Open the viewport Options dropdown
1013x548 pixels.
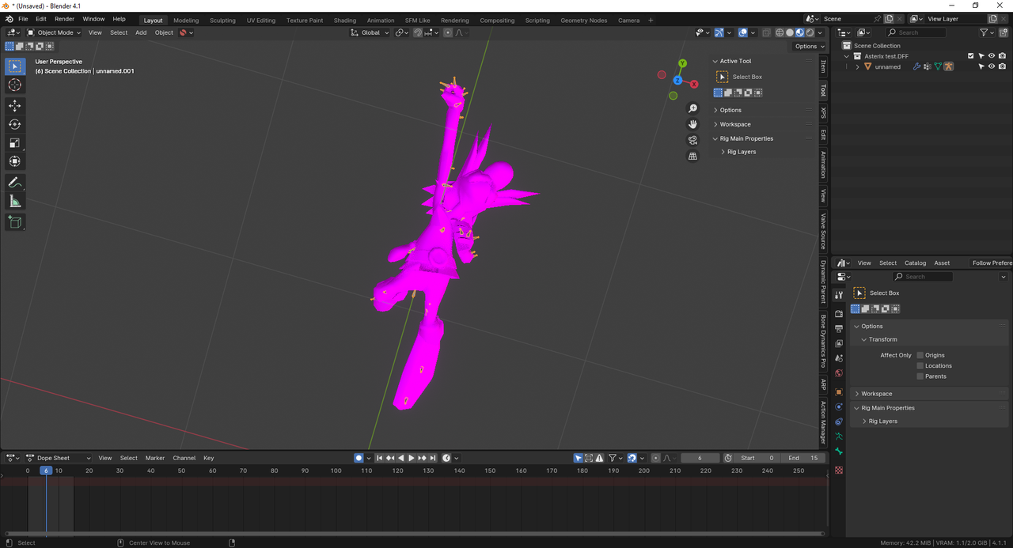point(809,46)
